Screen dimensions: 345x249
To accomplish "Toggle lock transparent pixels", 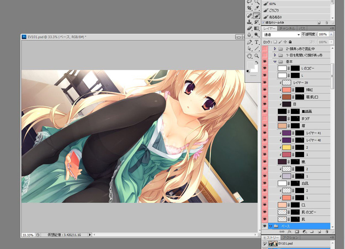I will (275, 42).
